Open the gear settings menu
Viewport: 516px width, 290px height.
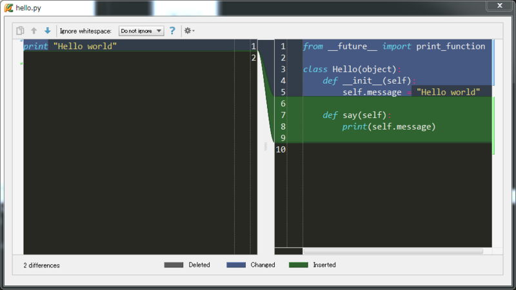coord(189,30)
